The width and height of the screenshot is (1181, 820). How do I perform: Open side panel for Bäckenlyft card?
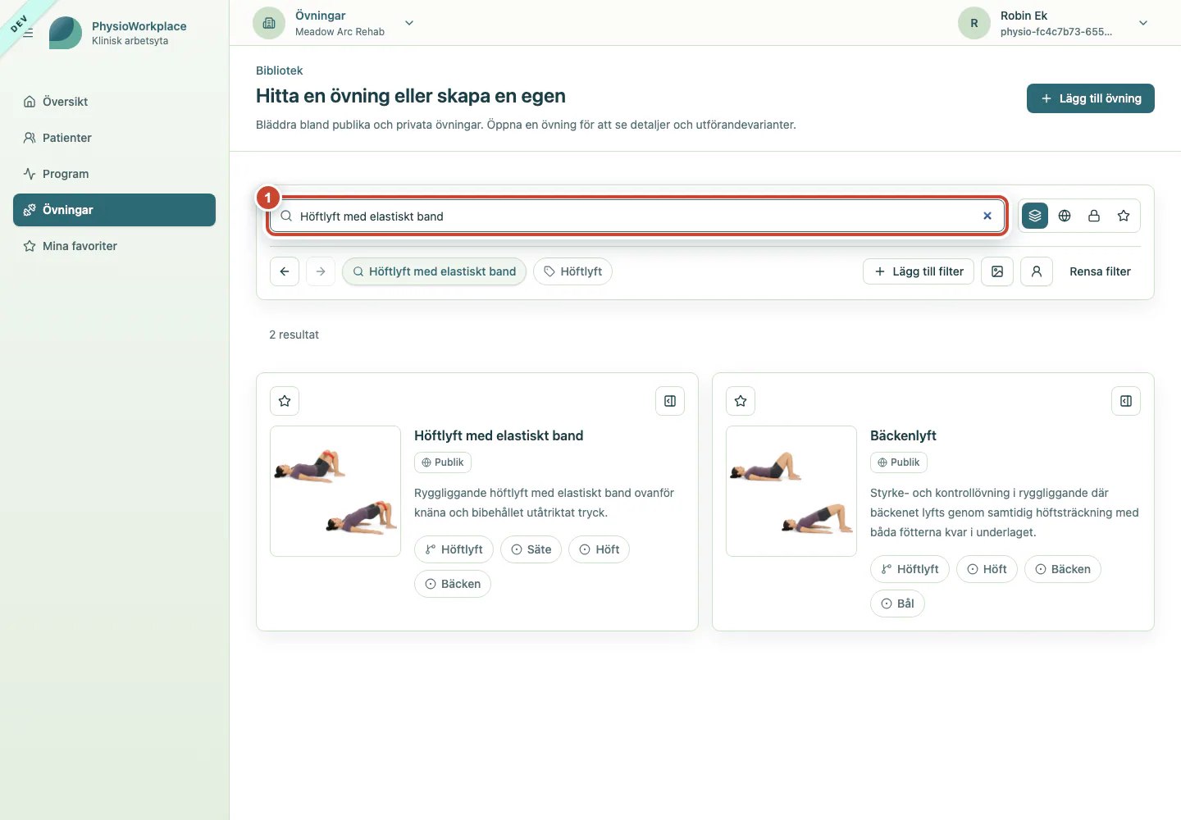tap(1126, 401)
